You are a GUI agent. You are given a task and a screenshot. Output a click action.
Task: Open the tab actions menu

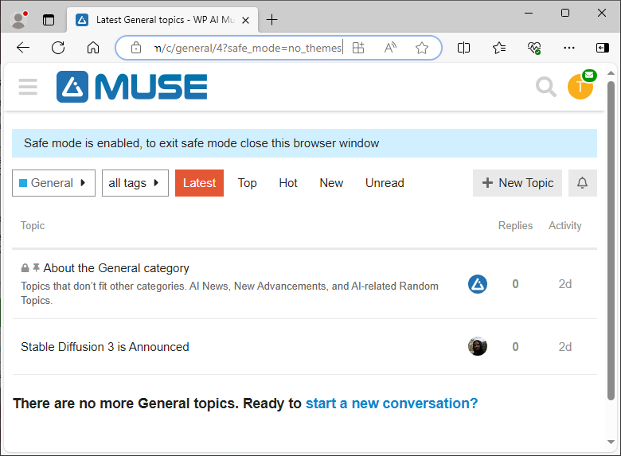tap(49, 19)
